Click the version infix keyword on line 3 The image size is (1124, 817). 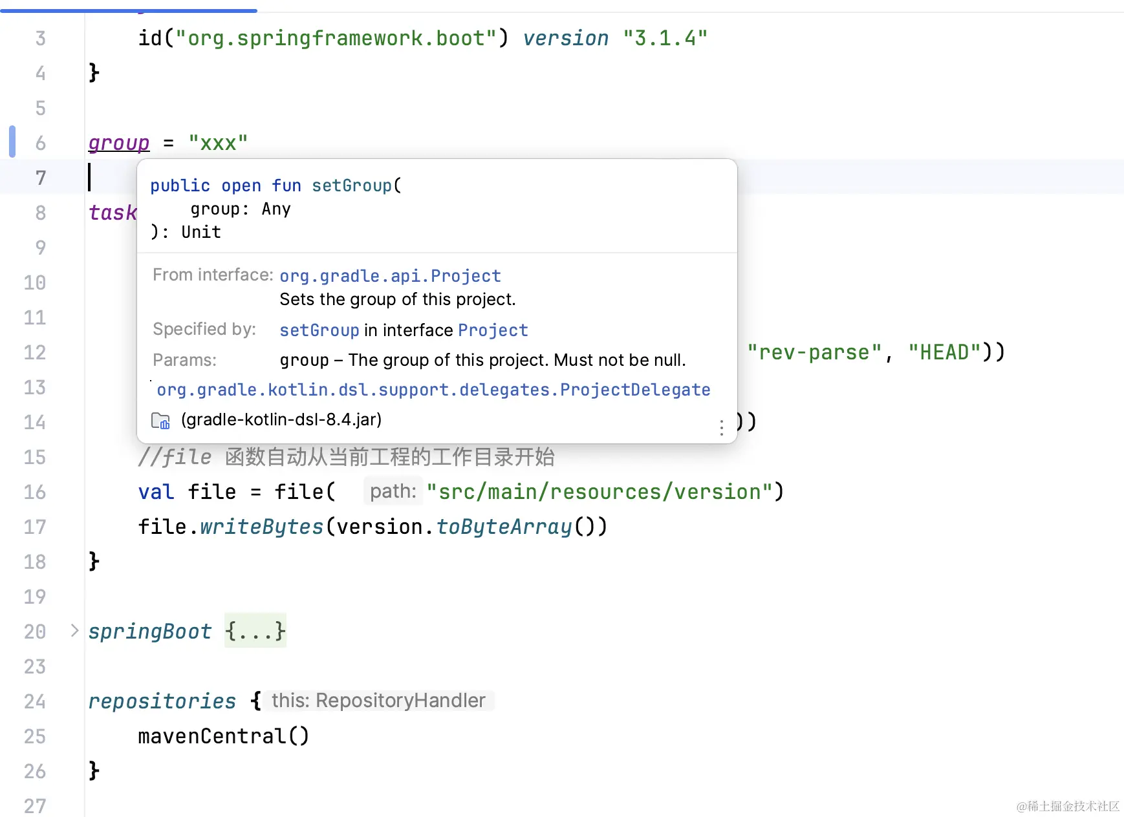tap(565, 38)
